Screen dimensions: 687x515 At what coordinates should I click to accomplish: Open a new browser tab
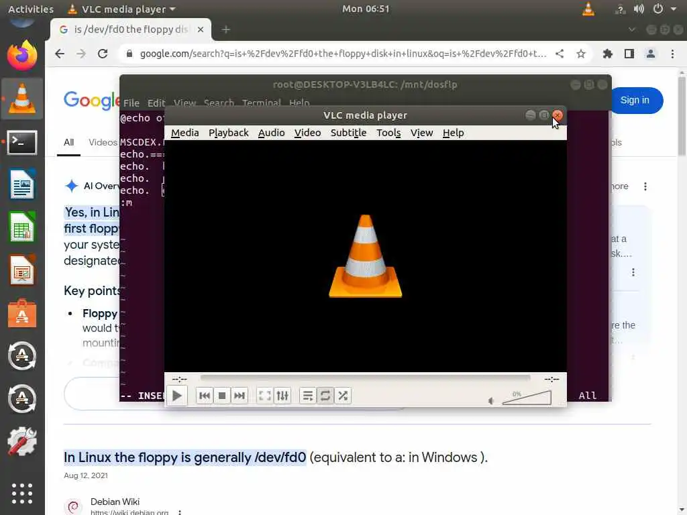pyautogui.click(x=225, y=30)
